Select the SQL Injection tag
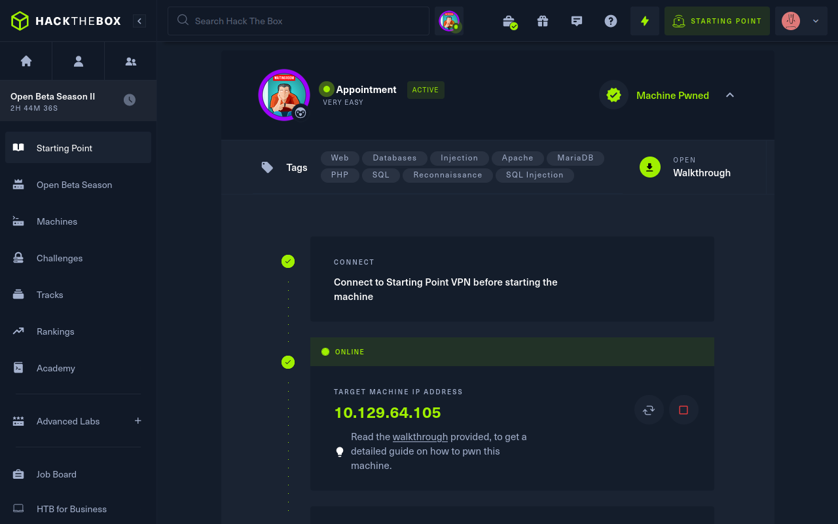This screenshot has width=838, height=524. pyautogui.click(x=535, y=175)
